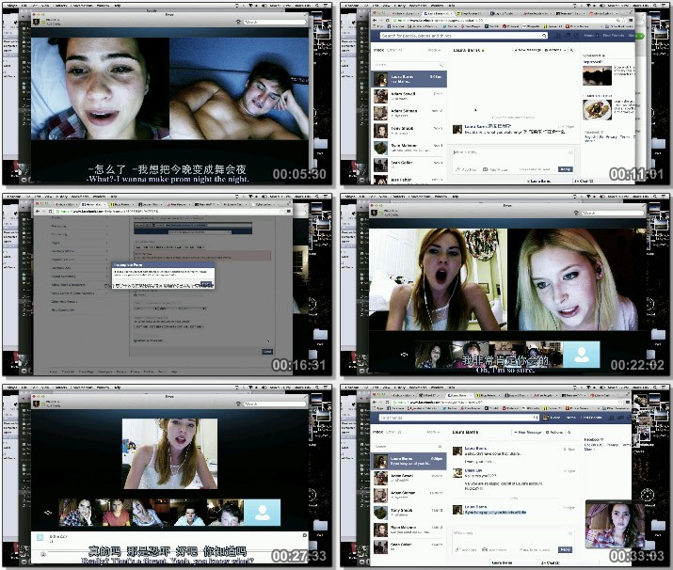This screenshot has width=673, height=570.
Task: Open left select dropdown in form, 00:16:31 frame
Action: click(x=146, y=309)
